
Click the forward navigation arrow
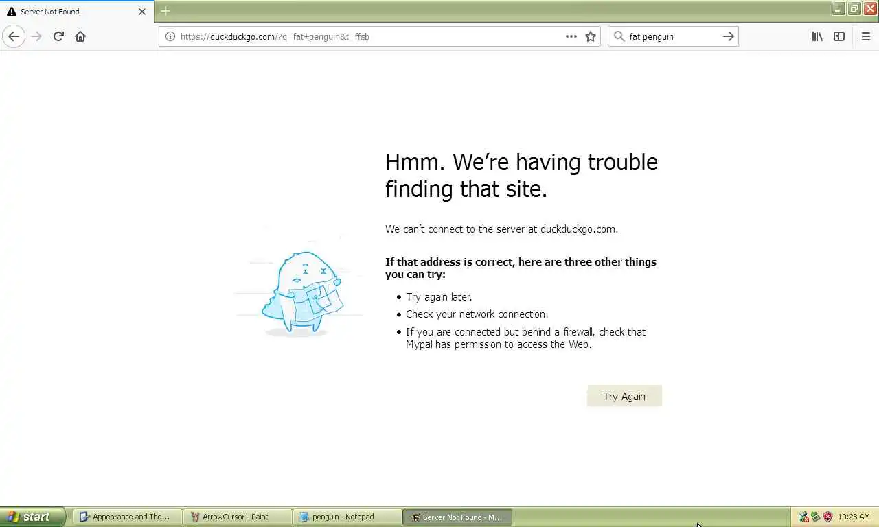36,36
